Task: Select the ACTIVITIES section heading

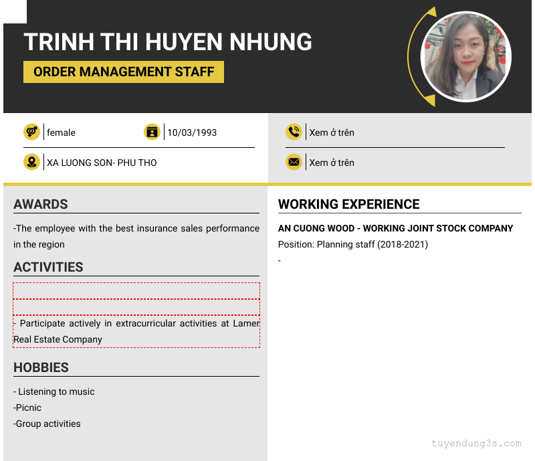Action: pyautogui.click(x=48, y=267)
